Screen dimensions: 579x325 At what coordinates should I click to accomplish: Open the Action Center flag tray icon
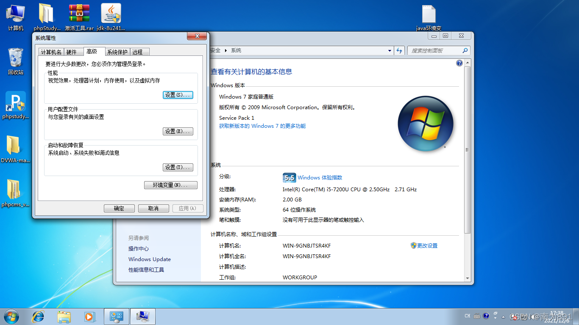pyautogui.click(x=513, y=317)
